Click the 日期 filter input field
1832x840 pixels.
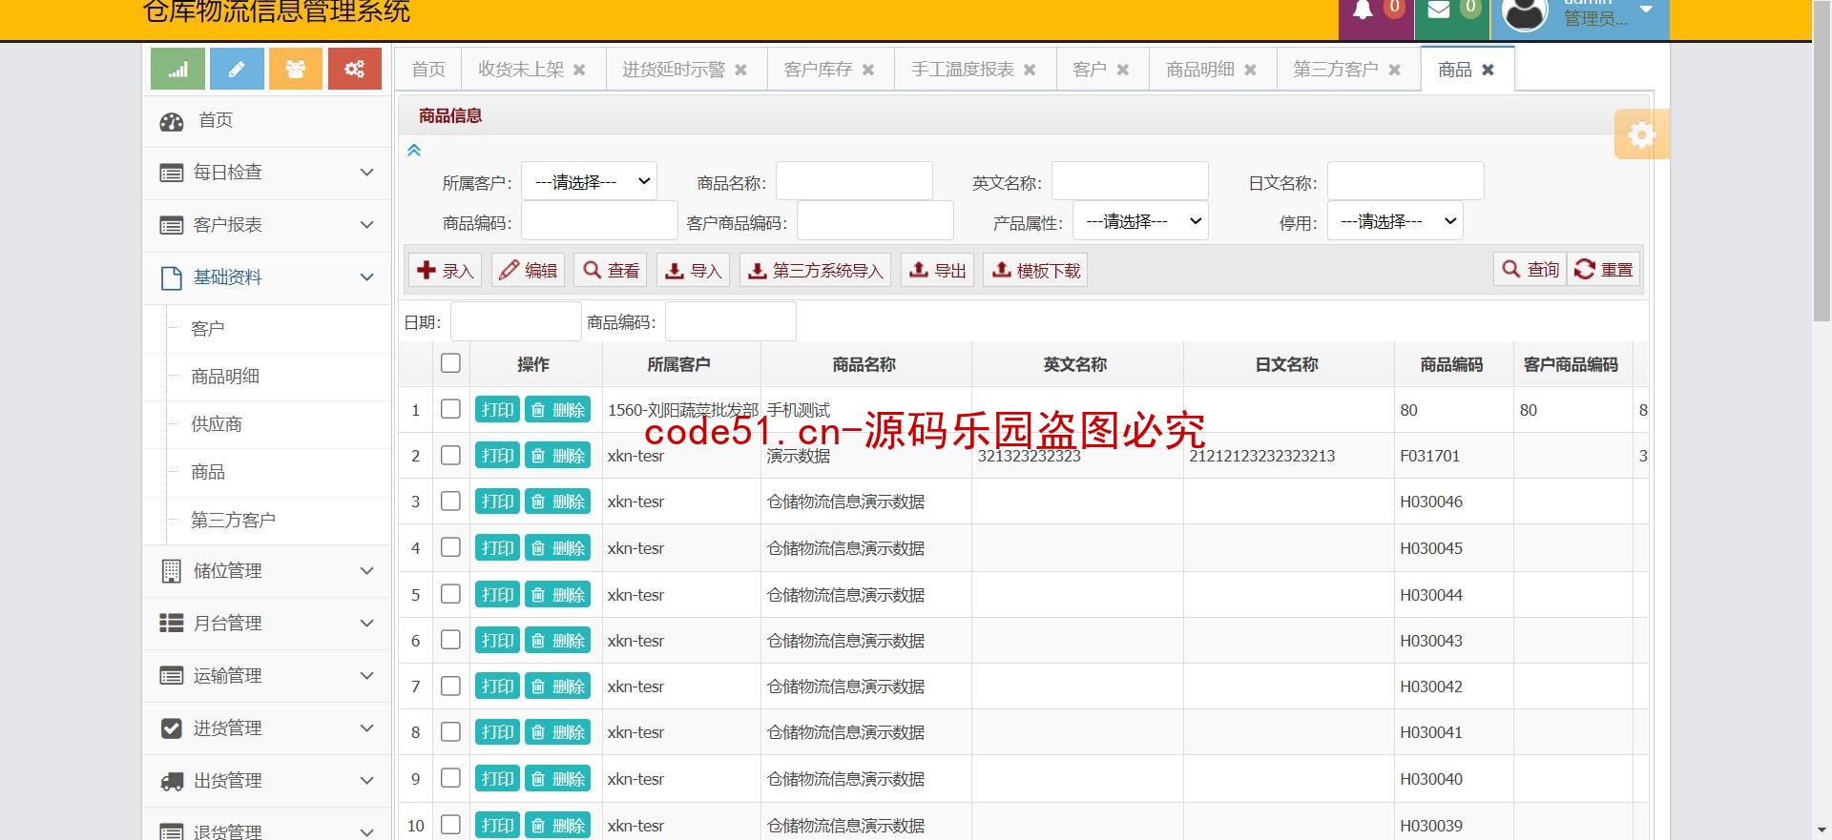tap(515, 321)
